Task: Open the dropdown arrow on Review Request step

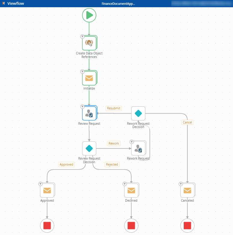Action: pyautogui.click(x=82, y=107)
